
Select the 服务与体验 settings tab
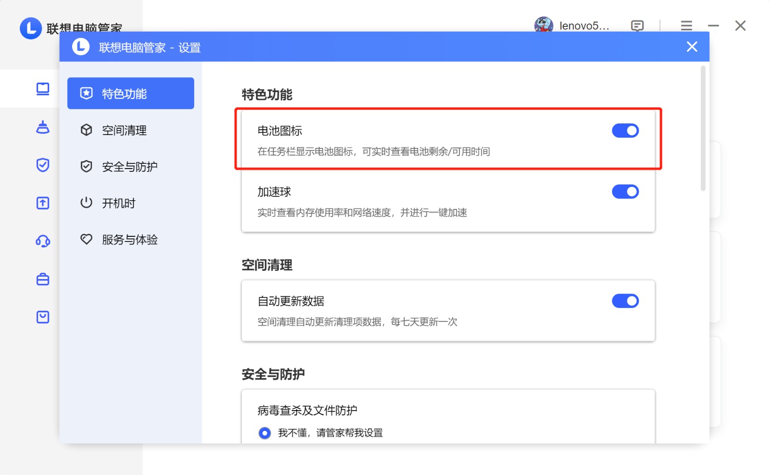(131, 239)
